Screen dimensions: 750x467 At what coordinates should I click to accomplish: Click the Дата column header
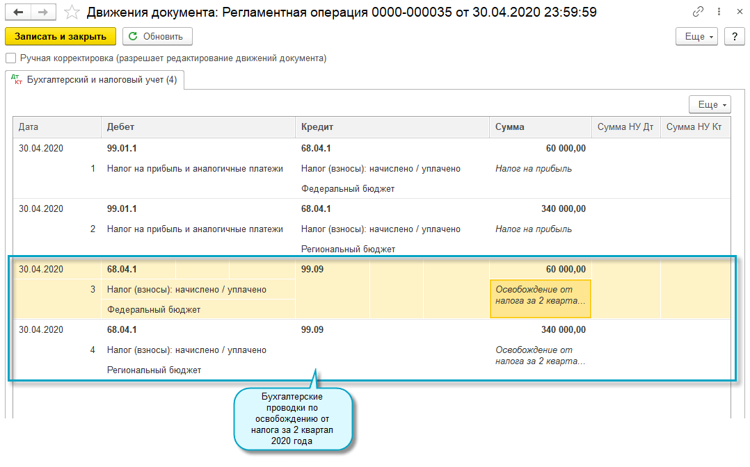click(57, 127)
